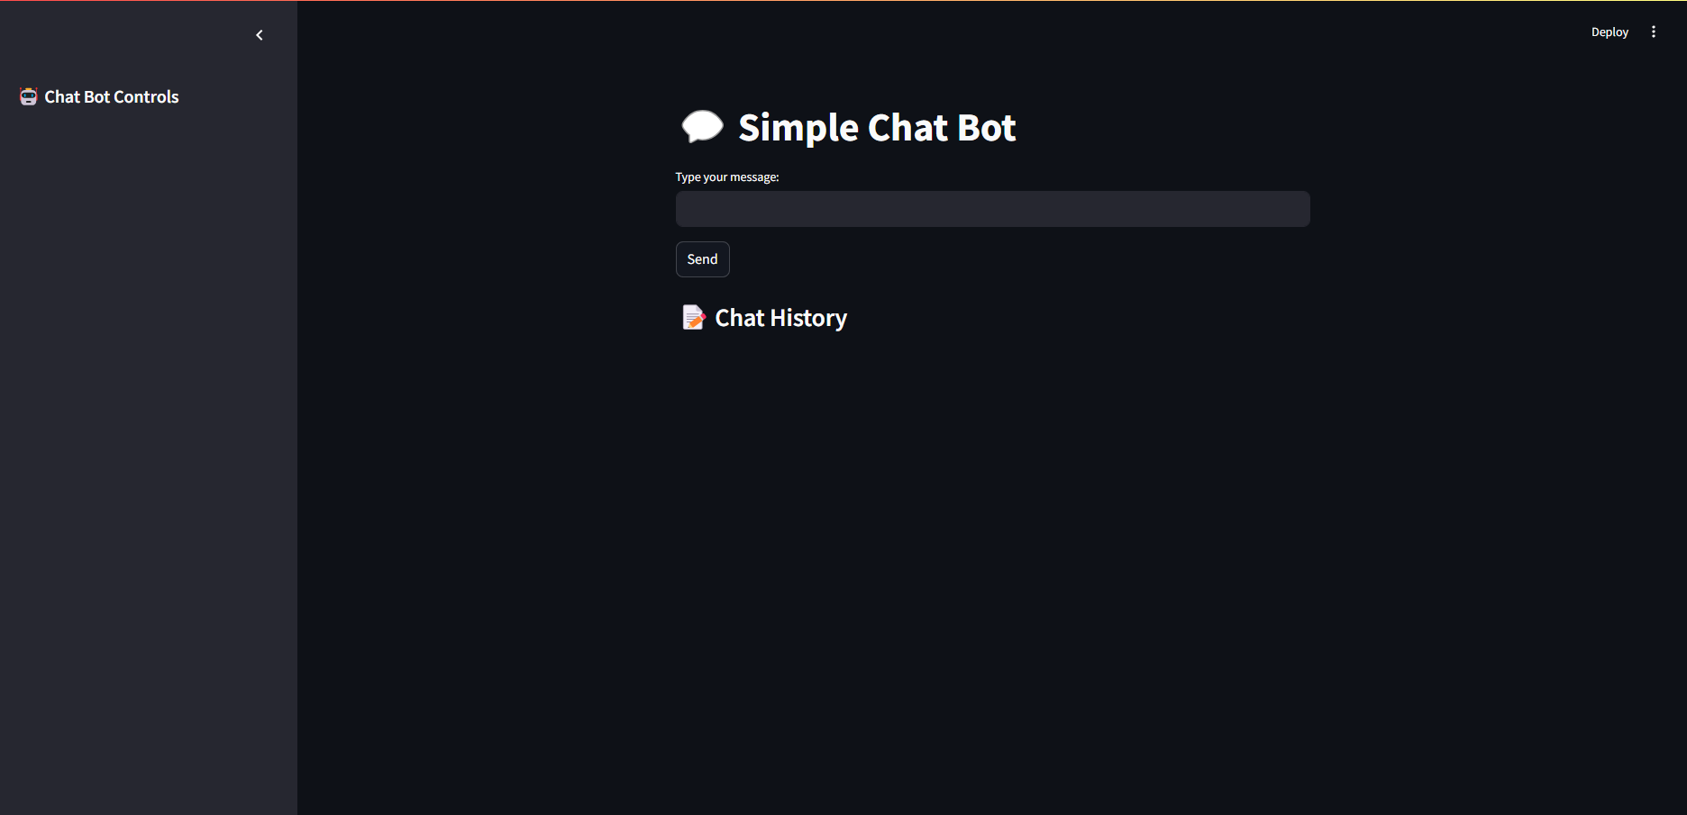Click the word "History" in the subheading

click(808, 318)
